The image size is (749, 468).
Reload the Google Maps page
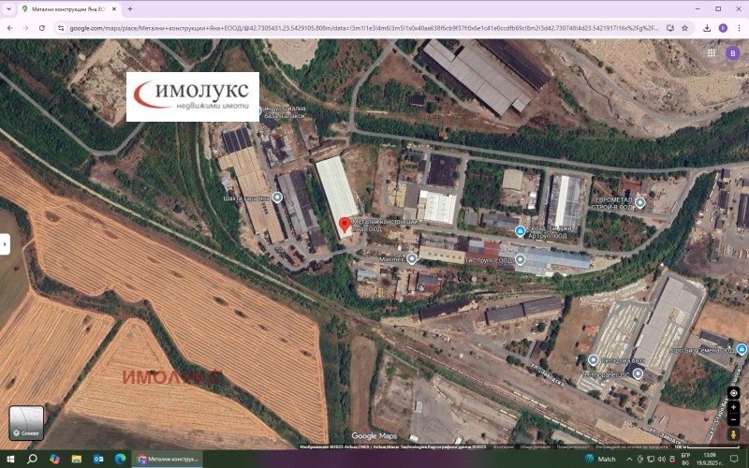coord(42,28)
